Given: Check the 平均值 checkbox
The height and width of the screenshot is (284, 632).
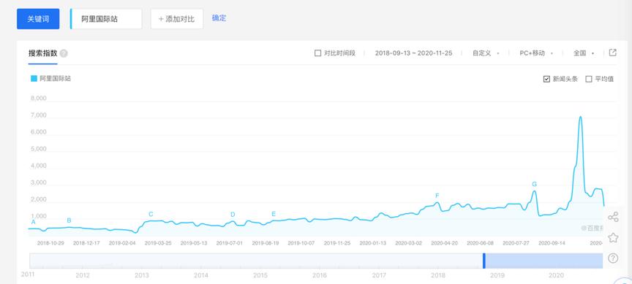Looking at the screenshot, I should click(x=588, y=79).
